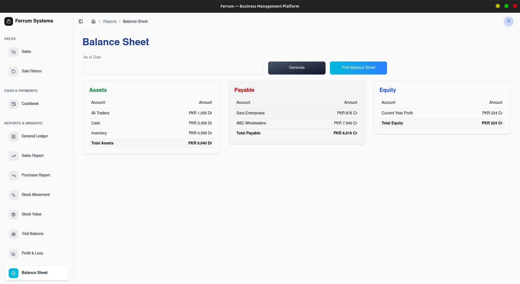The height and width of the screenshot is (284, 520).
Task: Click the Generate button
Action: pos(297,68)
